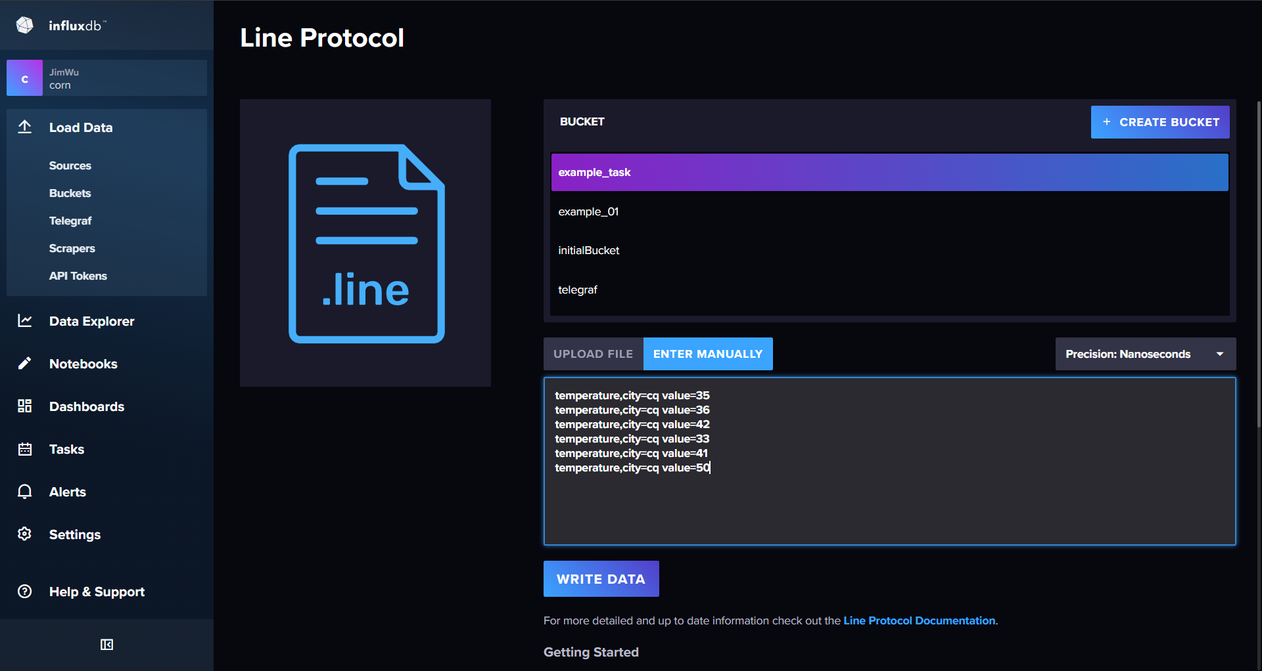
Task: Click inside the line protocol text area
Action: [889, 461]
